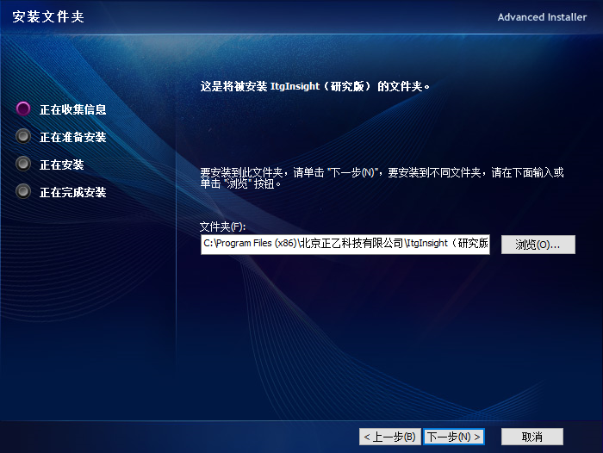
Task: Click the heading mentioning ItgInsight（研究版）
Action: pyautogui.click(x=314, y=86)
